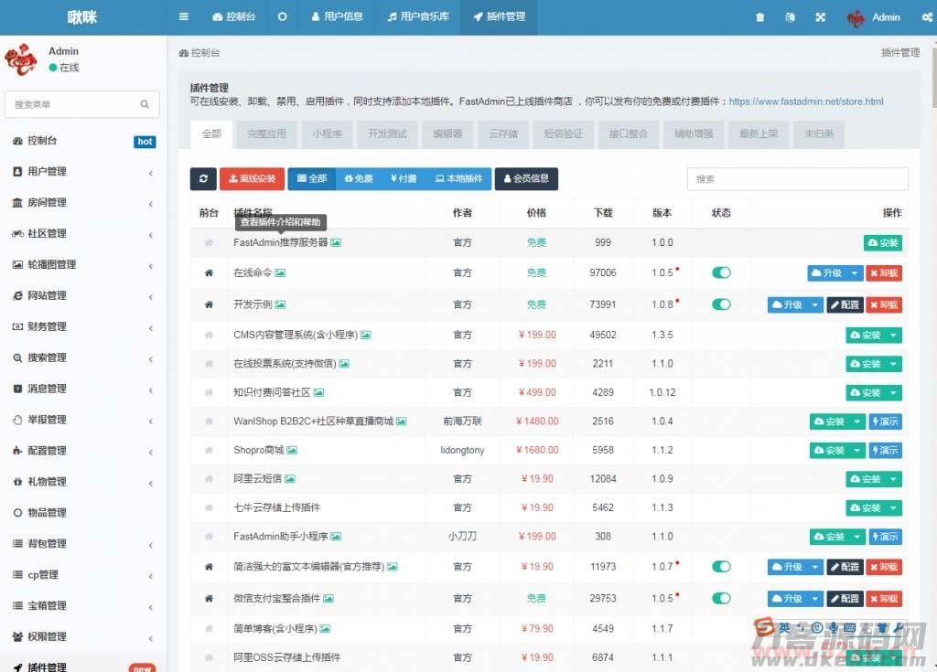Screen dimensions: 937x672
Task: Click the search magnifier icon in sidebar
Action: coord(145,104)
